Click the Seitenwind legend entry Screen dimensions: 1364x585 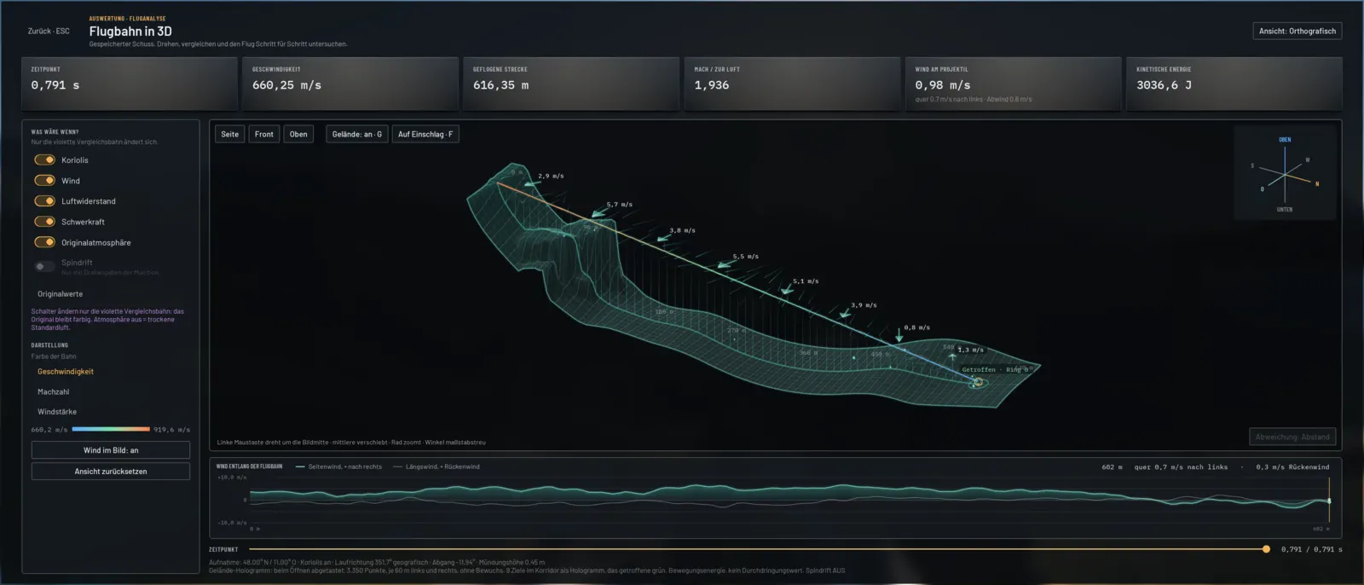[x=338, y=466]
